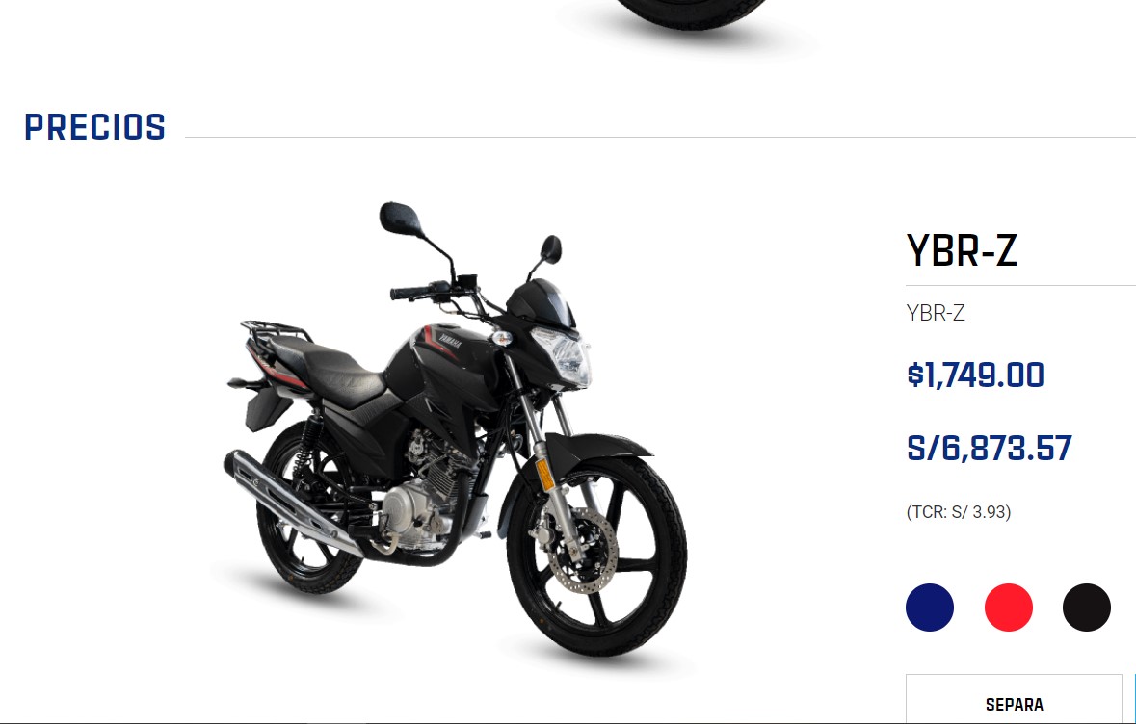Screen dimensions: 1136x724
Task: Click the $1,749.00 dollar price
Action: click(975, 375)
